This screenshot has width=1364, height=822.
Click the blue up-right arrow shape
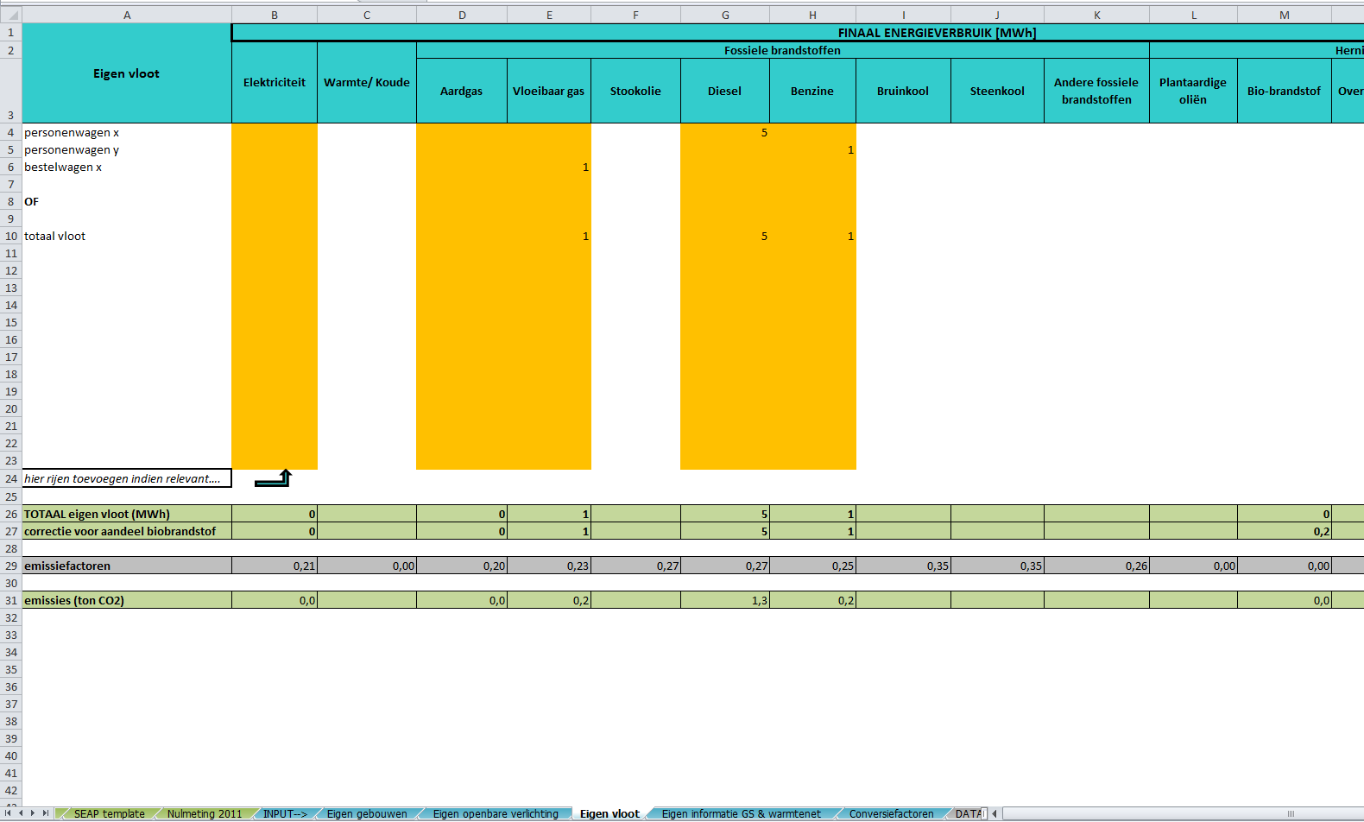[273, 478]
